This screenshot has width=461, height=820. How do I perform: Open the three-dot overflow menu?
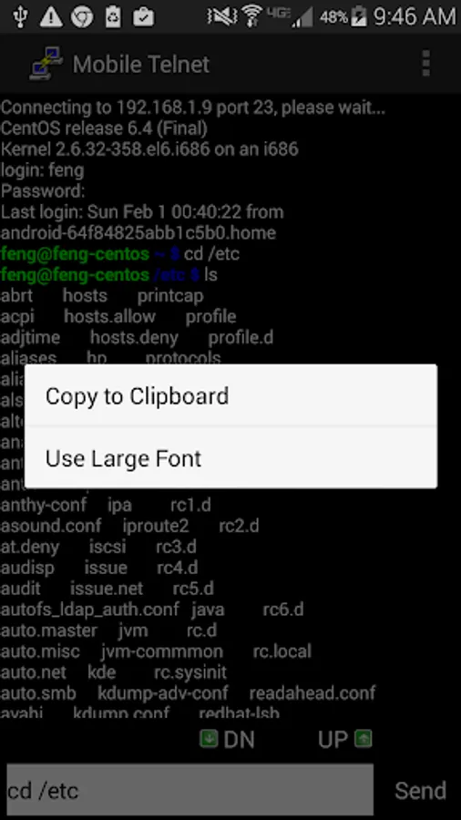426,64
